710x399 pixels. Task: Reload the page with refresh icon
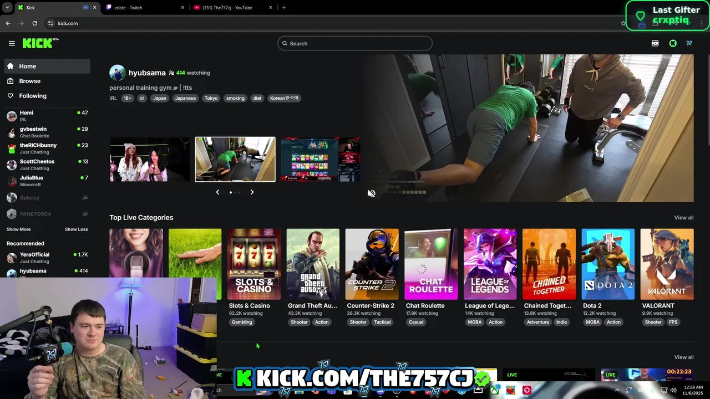pos(34,23)
